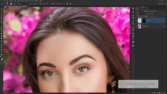Select the Horizontal Type tool
The width and height of the screenshot is (167, 94).
(2, 43)
